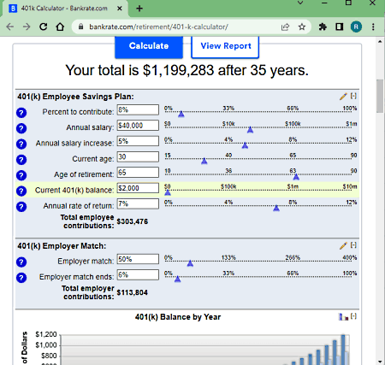This screenshot has height=365, width=385.
Task: Click the total employee contributions value $303,476
Action: coord(133,221)
